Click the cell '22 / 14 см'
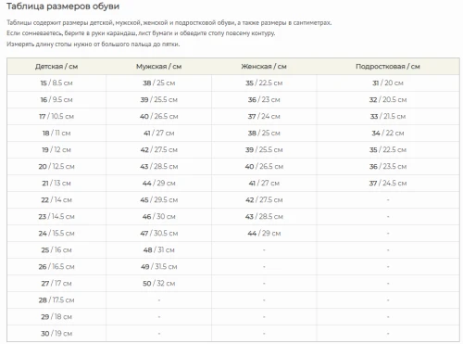This screenshot has height=344, width=463. (56, 200)
